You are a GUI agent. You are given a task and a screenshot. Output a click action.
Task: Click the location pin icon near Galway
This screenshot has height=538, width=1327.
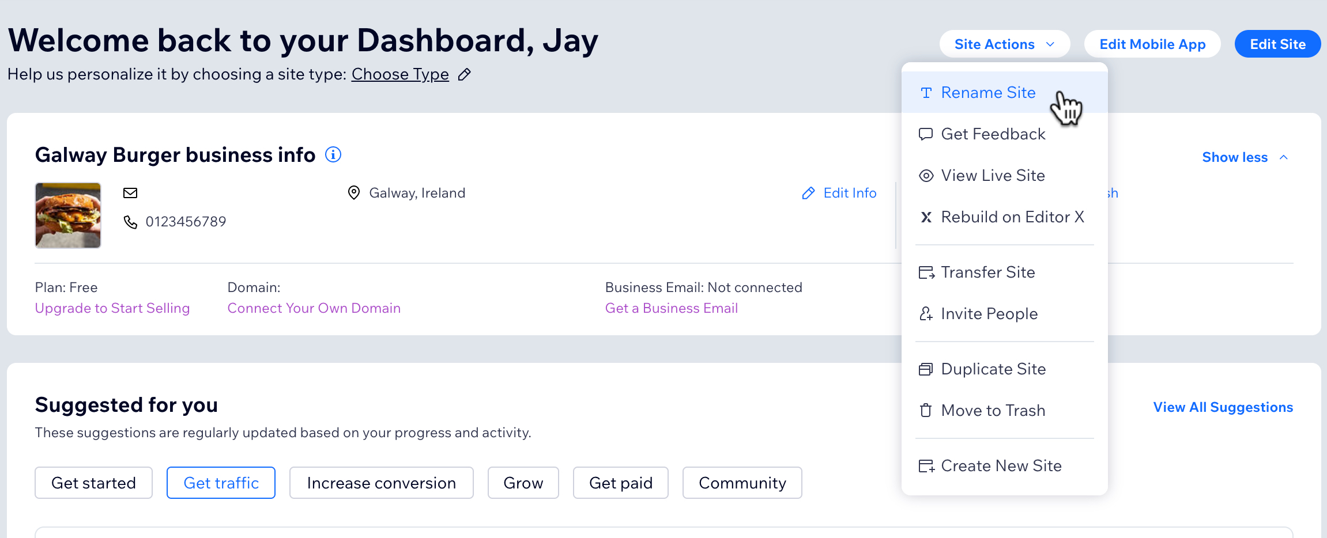354,193
